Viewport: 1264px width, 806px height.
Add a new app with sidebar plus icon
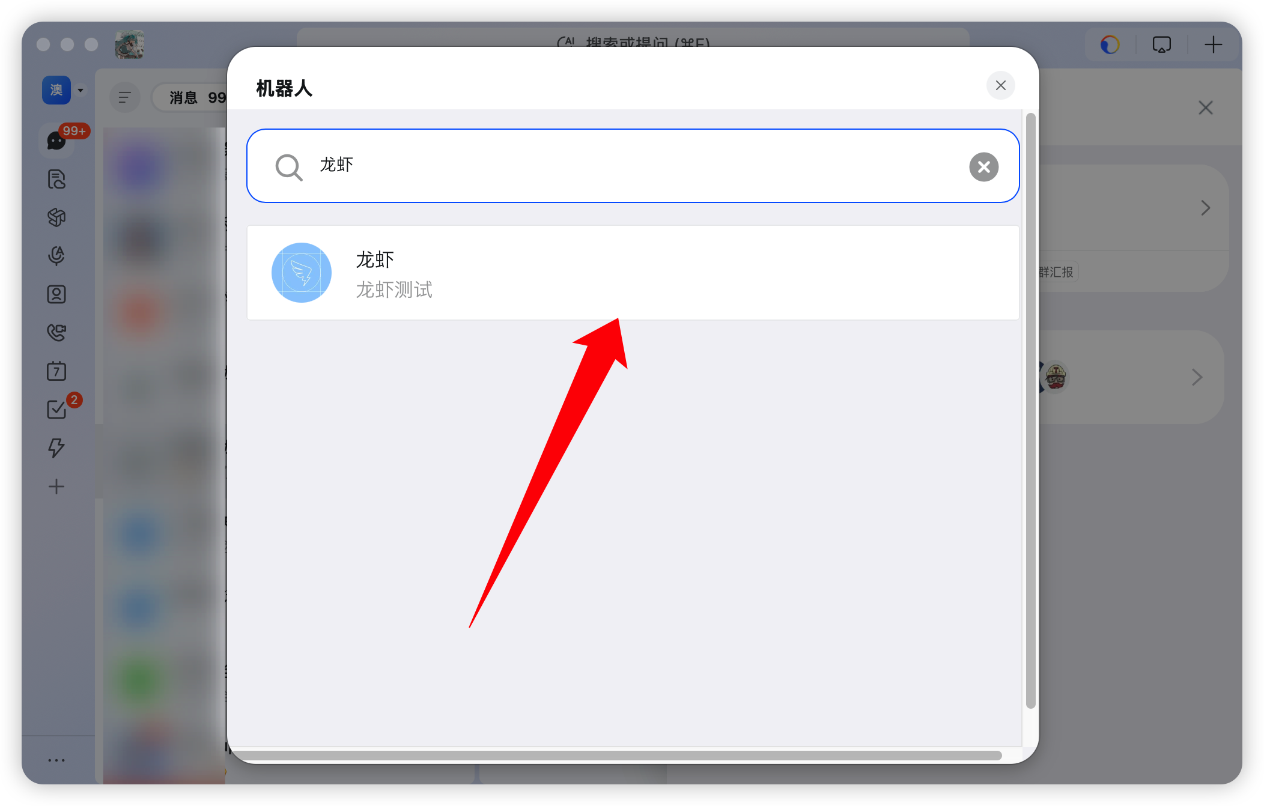point(56,486)
